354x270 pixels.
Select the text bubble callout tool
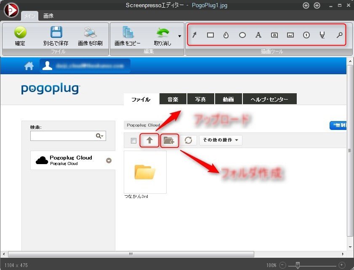click(274, 35)
